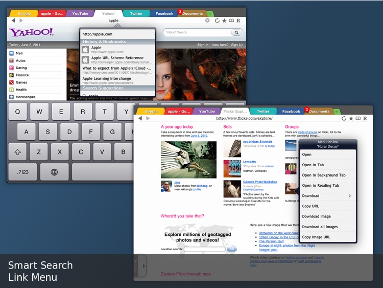383x288 pixels.
Task: Bookmark page with star in Flickr window
Action: pyautogui.click(x=351, y=119)
